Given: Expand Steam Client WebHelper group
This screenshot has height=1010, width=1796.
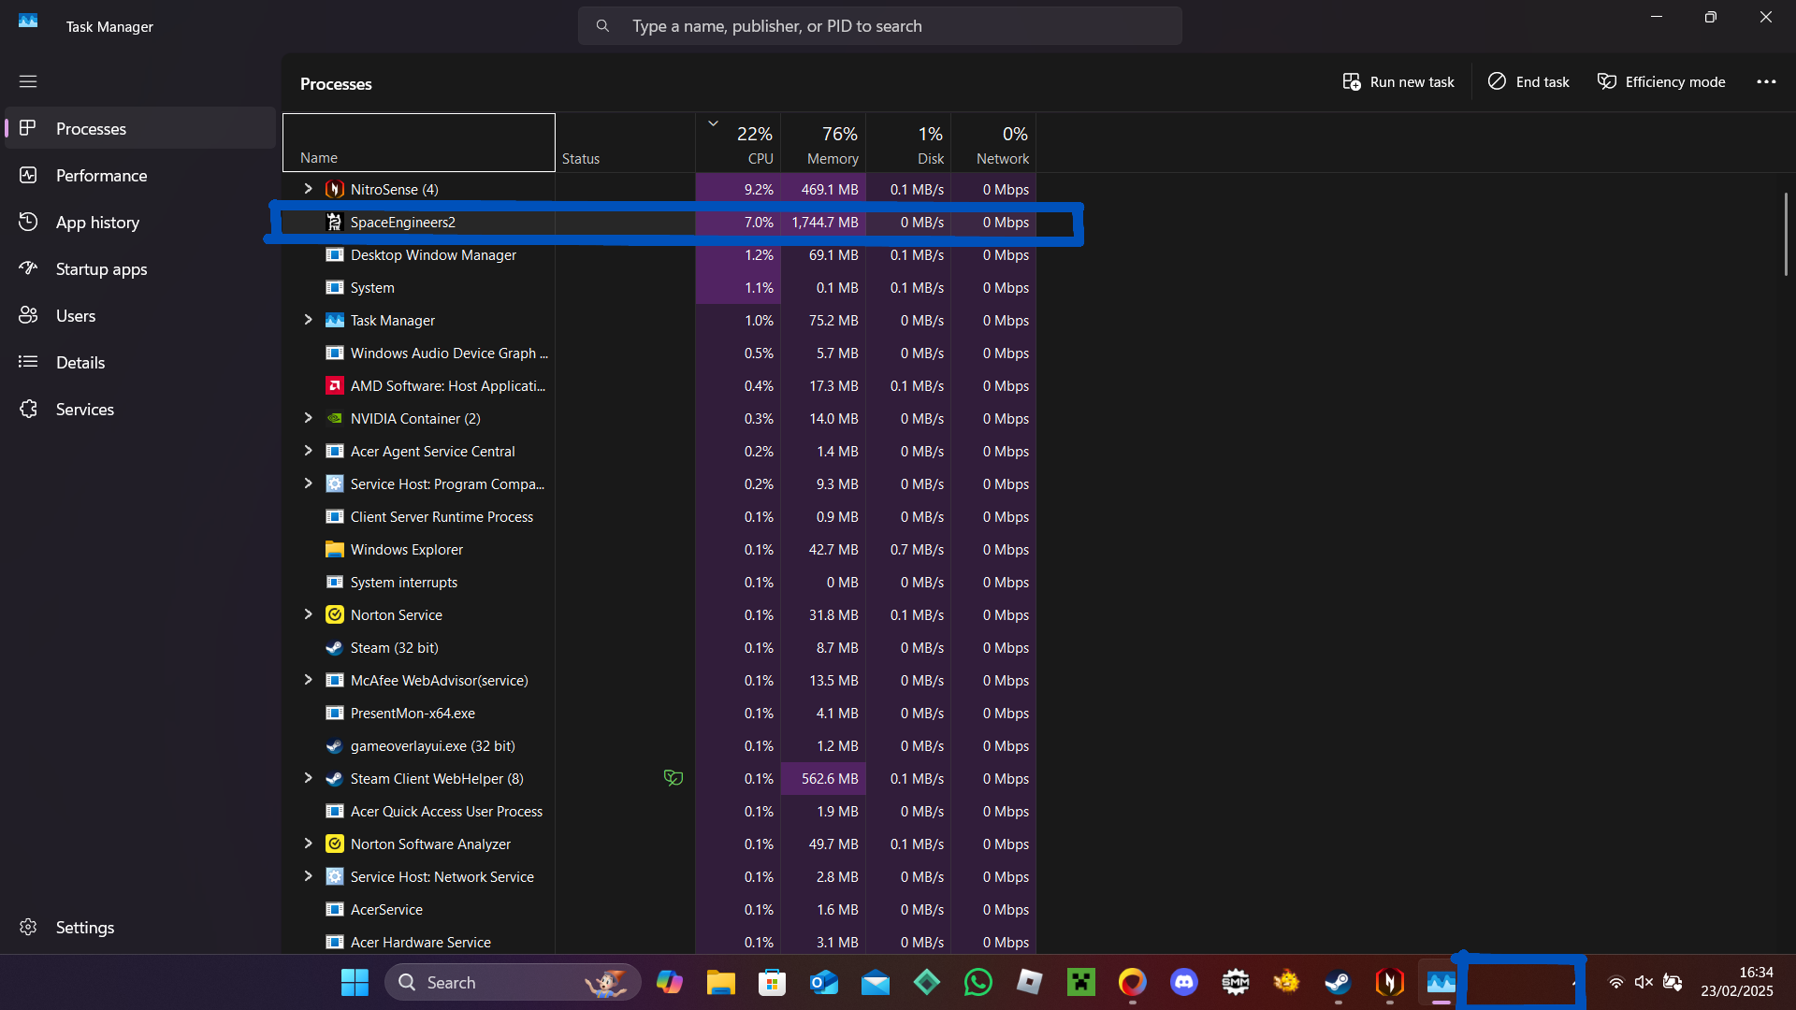Looking at the screenshot, I should [x=308, y=778].
